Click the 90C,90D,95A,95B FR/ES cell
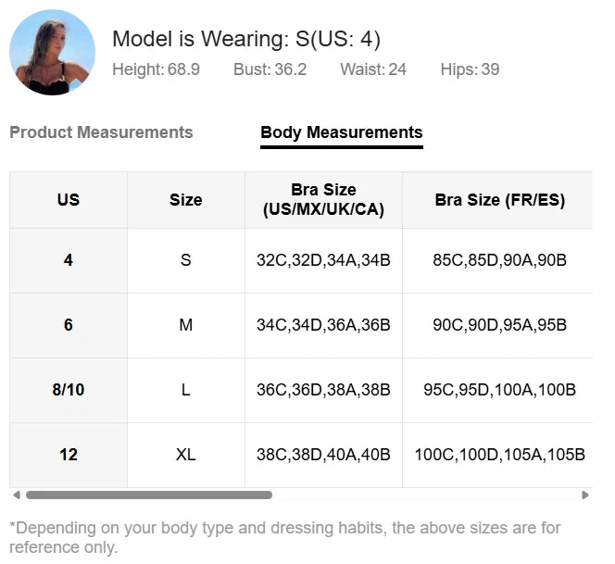The height and width of the screenshot is (564, 615). 499,325
